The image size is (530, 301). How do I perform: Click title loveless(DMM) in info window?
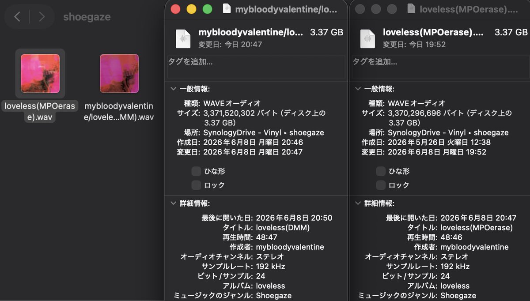[x=283, y=228]
